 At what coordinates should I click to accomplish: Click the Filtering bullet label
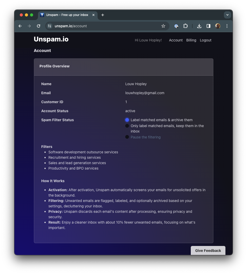tap(56, 201)
